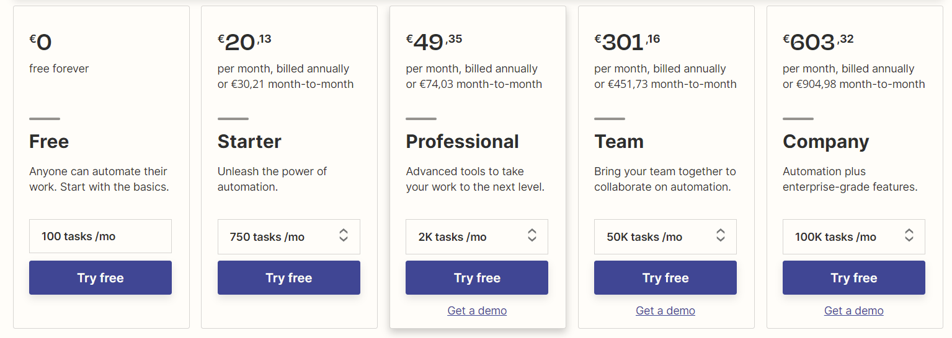Get a demo of the Professional plan
The image size is (952, 338).
(477, 311)
